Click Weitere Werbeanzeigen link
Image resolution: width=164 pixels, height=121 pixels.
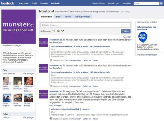coord(147,55)
